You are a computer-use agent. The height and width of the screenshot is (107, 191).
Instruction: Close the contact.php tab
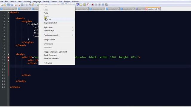(118, 9)
